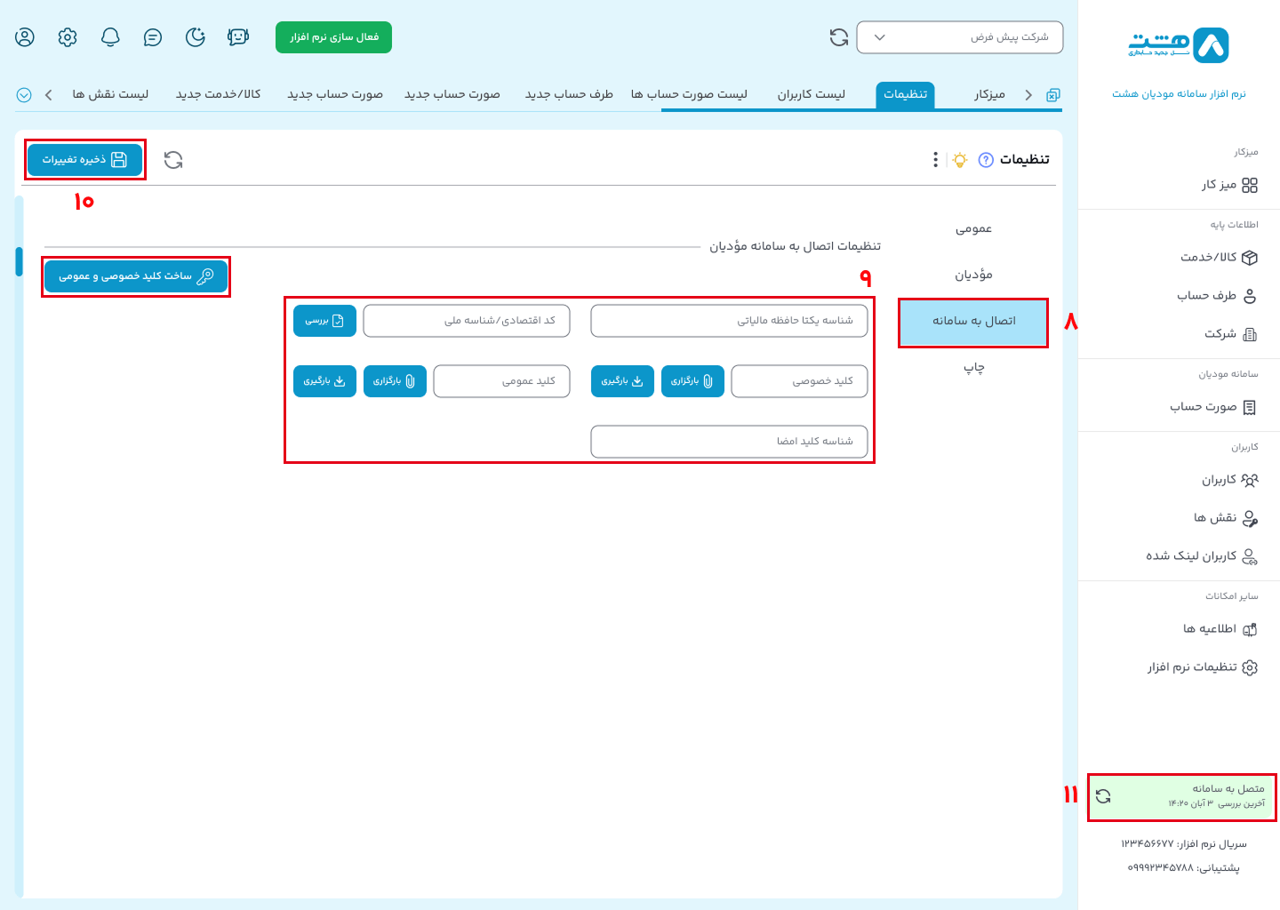Toggle dark mode moon icon
1280x910 pixels.
click(196, 37)
